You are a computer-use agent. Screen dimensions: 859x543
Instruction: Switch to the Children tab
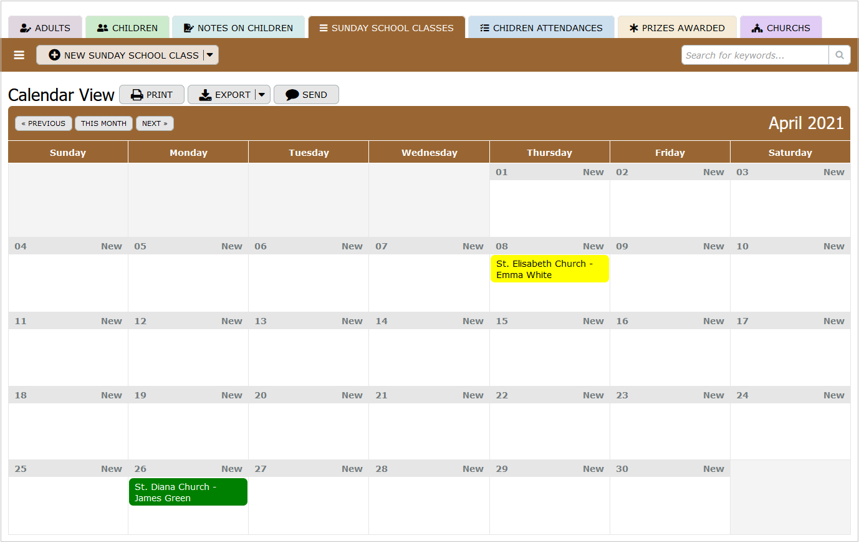[x=127, y=28]
